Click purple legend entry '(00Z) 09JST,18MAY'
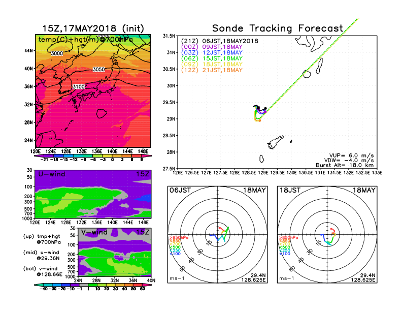This screenshot has width=402, height=311. pos(212,47)
